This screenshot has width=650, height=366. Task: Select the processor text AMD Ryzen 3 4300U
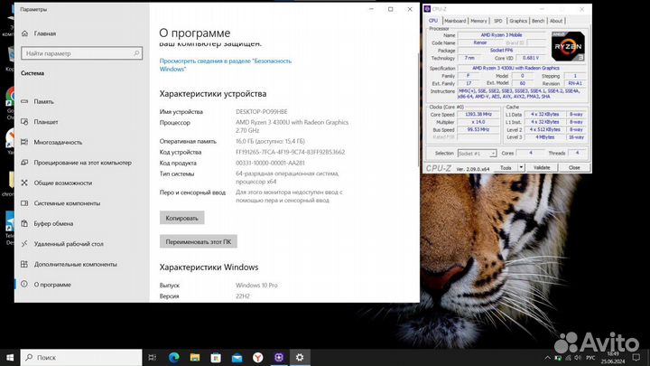(x=292, y=127)
